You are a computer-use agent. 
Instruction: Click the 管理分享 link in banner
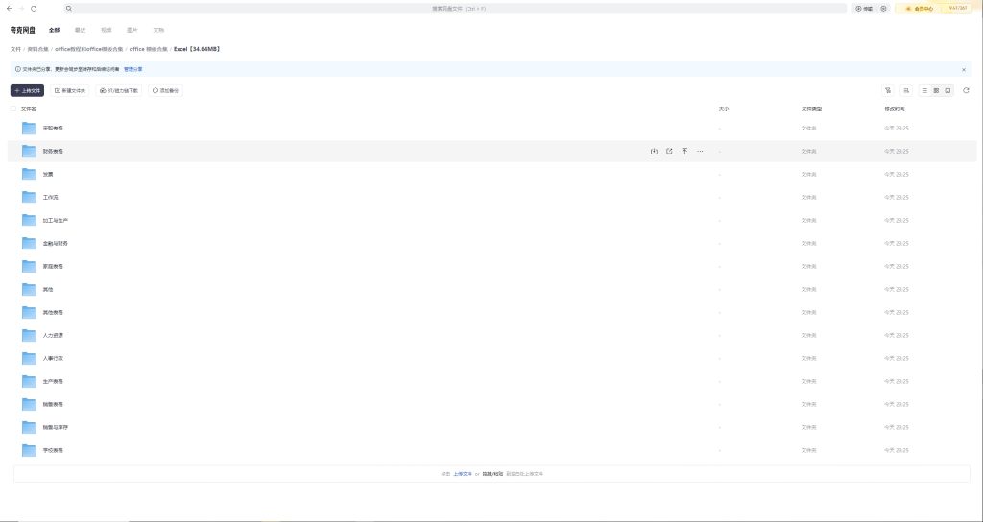[132, 69]
